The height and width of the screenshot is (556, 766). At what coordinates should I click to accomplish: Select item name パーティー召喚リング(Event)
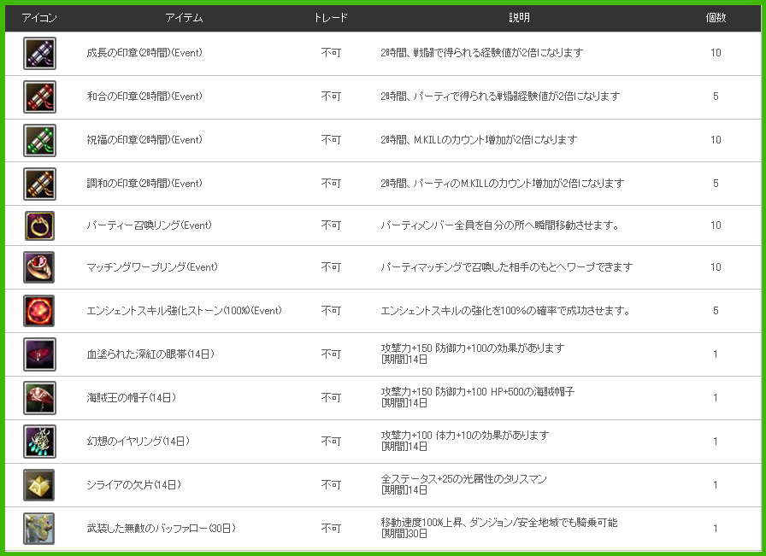point(150,225)
